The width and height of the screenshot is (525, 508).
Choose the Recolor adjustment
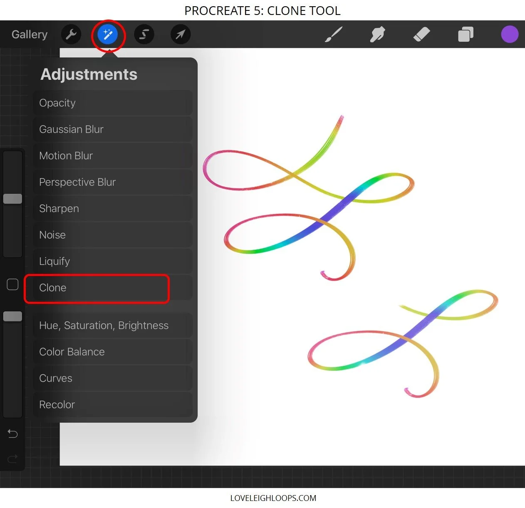113,404
